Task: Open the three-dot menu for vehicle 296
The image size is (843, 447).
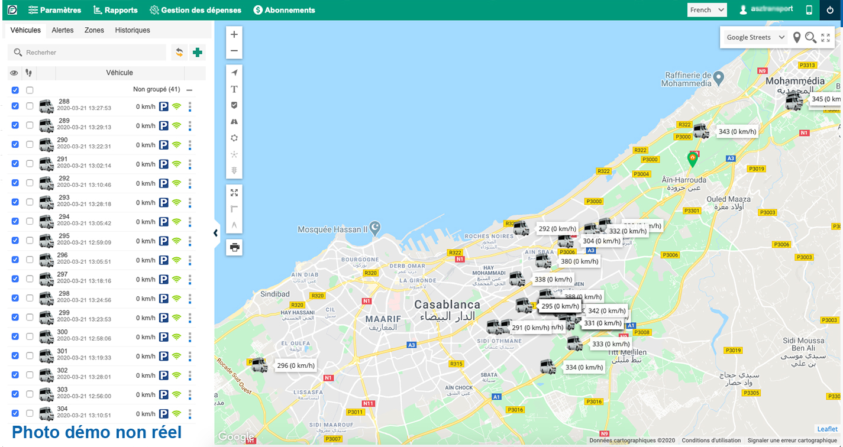Action: pos(190,260)
